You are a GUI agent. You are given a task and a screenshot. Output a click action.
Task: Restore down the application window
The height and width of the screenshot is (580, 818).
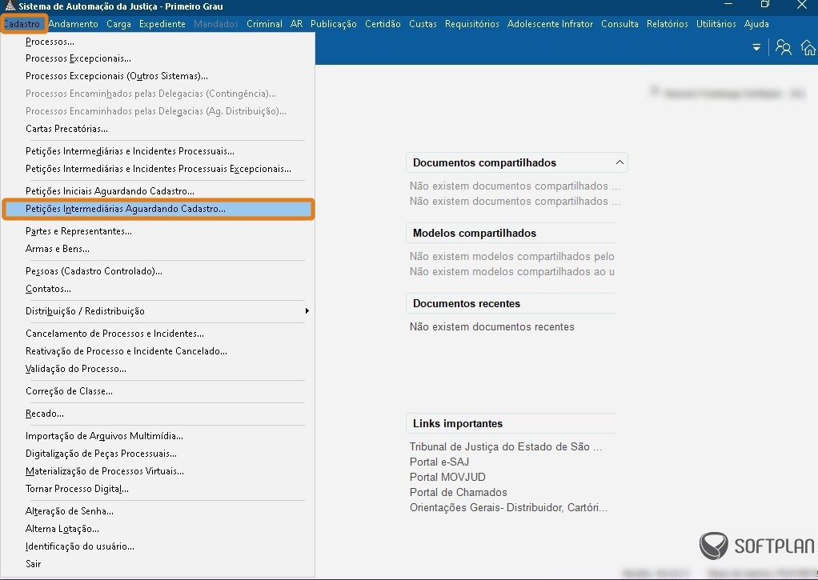765,5
